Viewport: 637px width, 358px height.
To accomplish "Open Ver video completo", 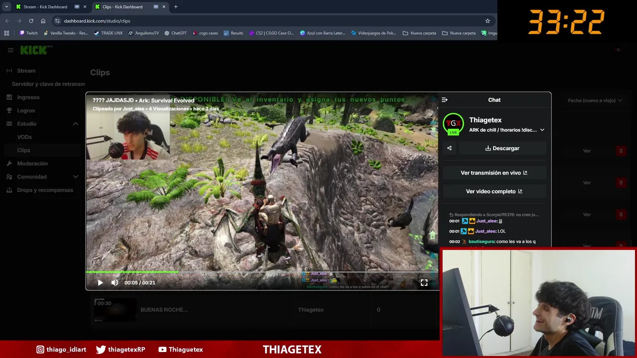I will pos(494,191).
